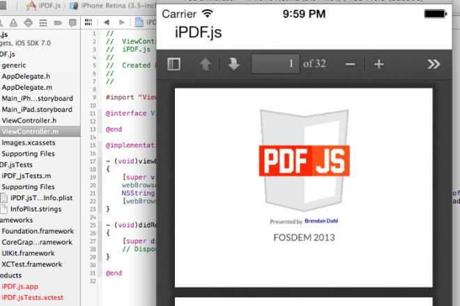
Task: Select the generic folder in the navigator
Action: coord(14,65)
